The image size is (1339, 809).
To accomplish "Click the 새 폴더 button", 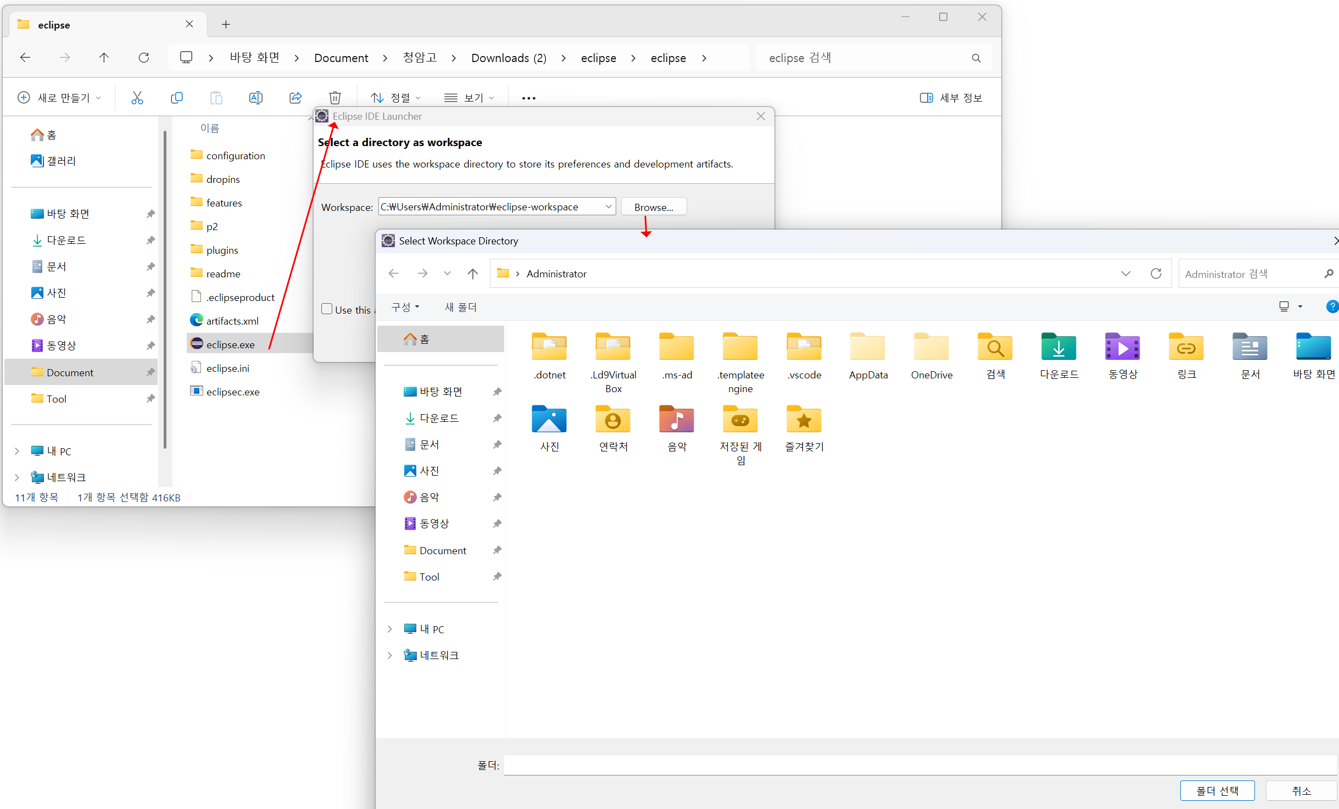I will pos(460,307).
